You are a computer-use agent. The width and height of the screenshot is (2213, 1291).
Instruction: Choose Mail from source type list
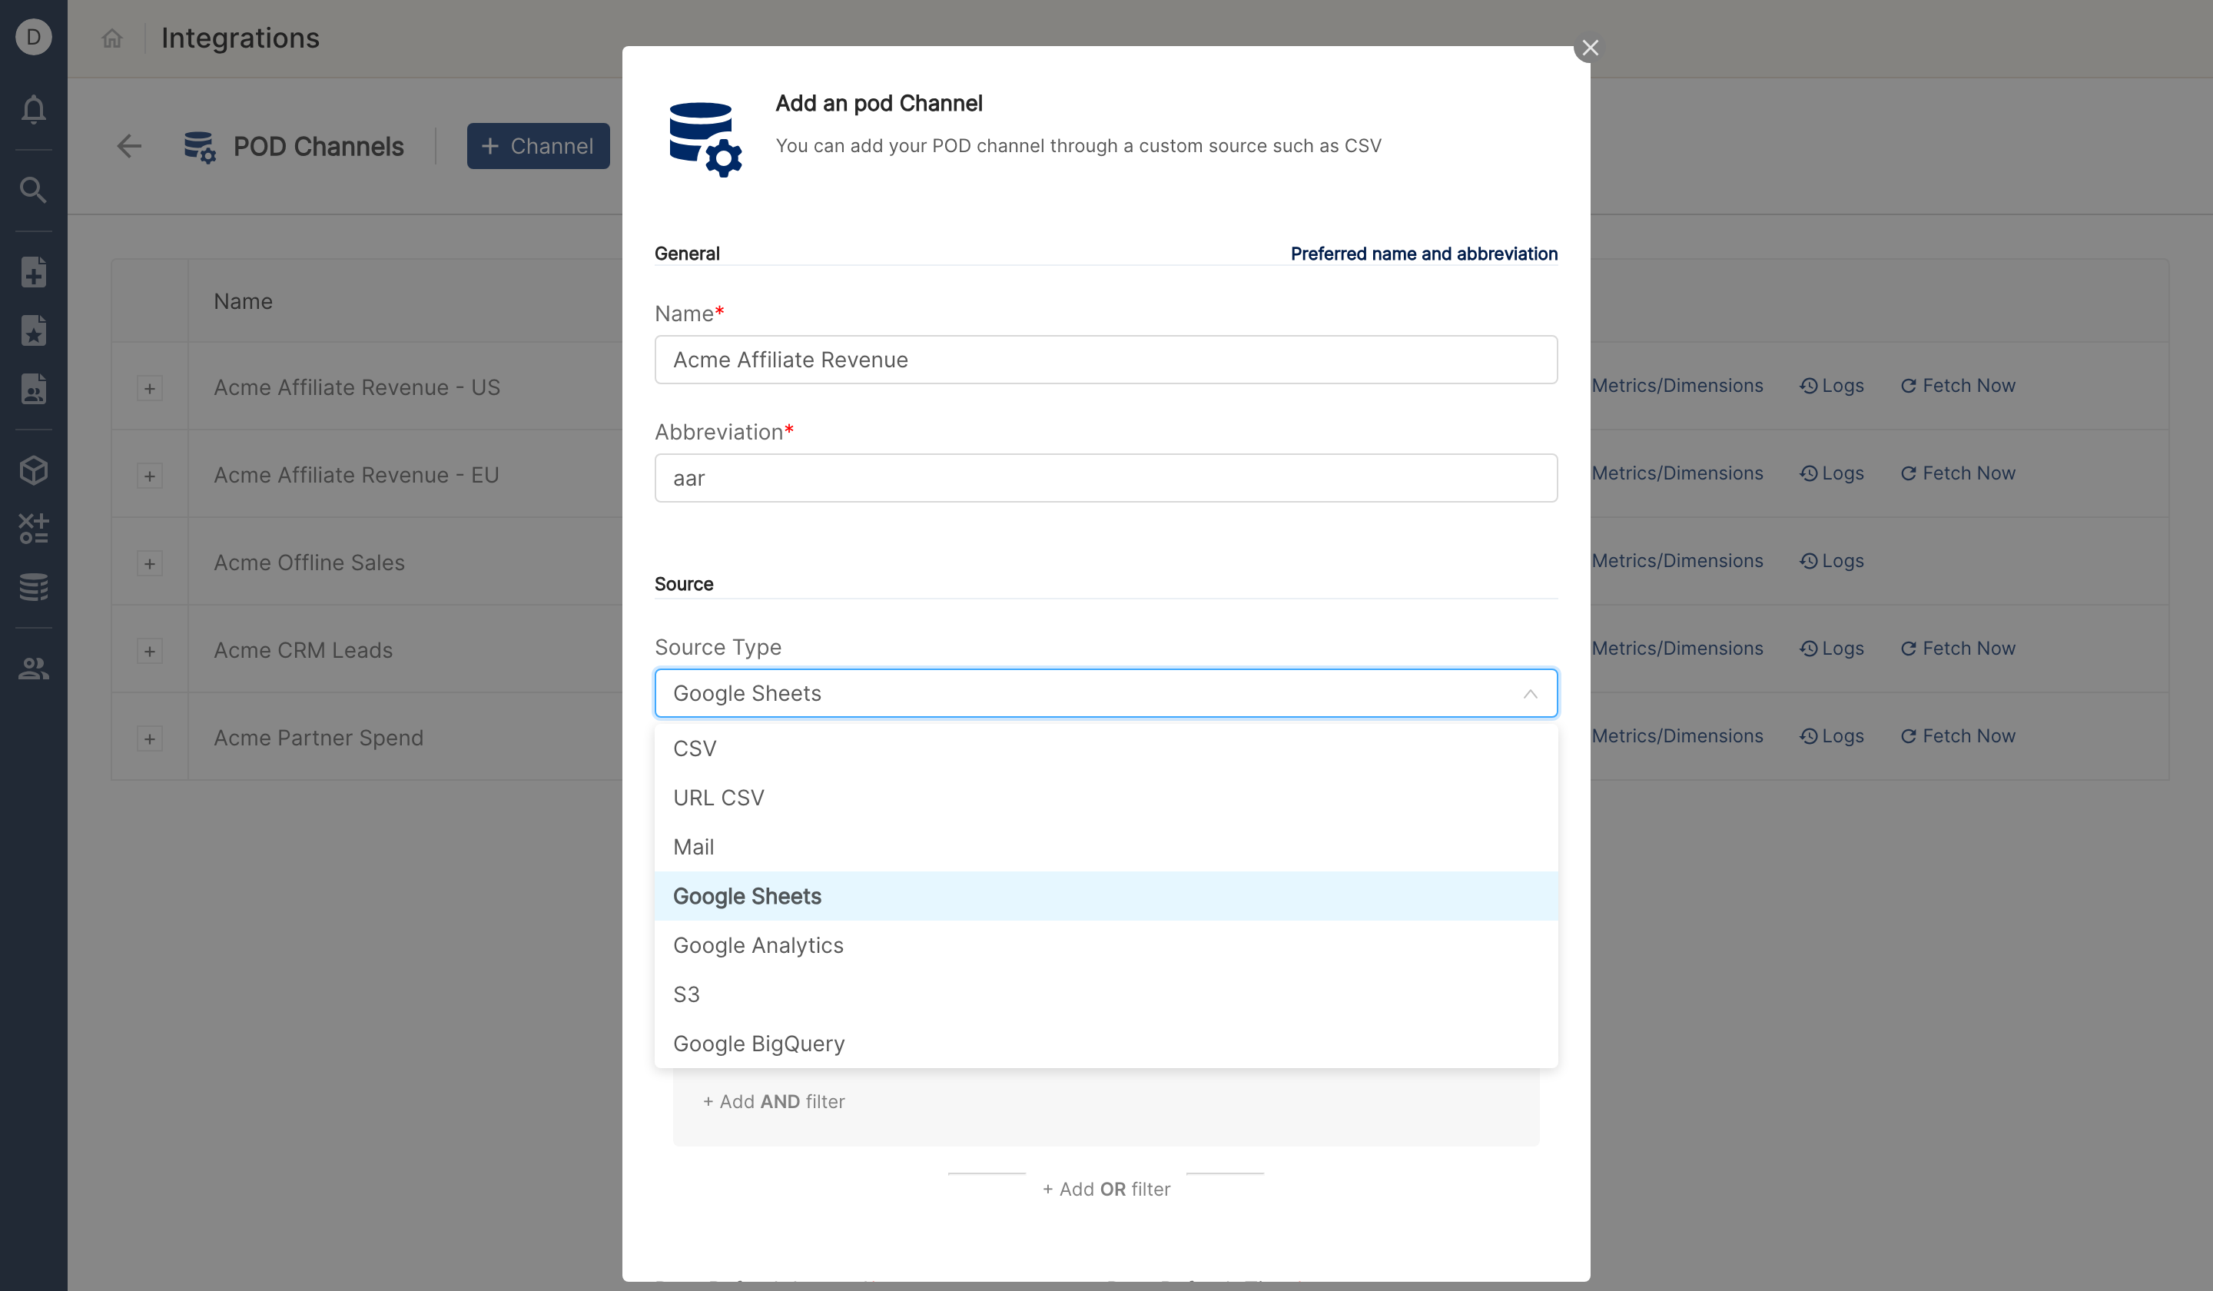coord(1106,847)
